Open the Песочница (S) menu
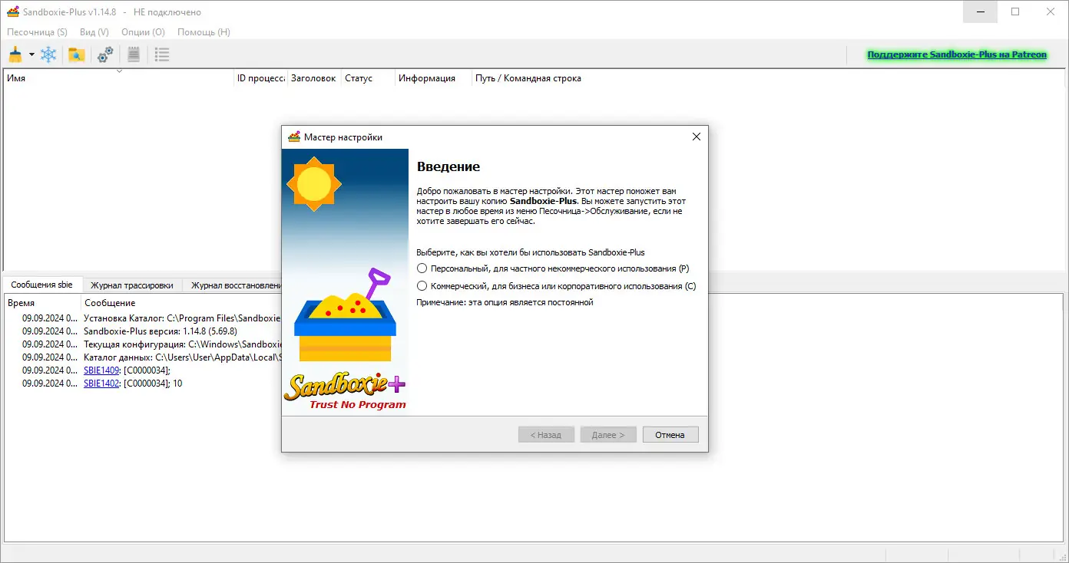Image resolution: width=1069 pixels, height=563 pixels. coord(37,32)
